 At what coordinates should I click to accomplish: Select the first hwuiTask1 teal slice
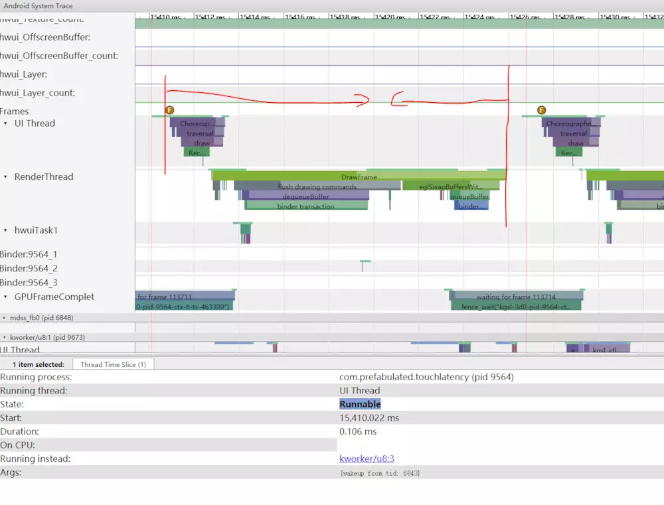point(246,229)
